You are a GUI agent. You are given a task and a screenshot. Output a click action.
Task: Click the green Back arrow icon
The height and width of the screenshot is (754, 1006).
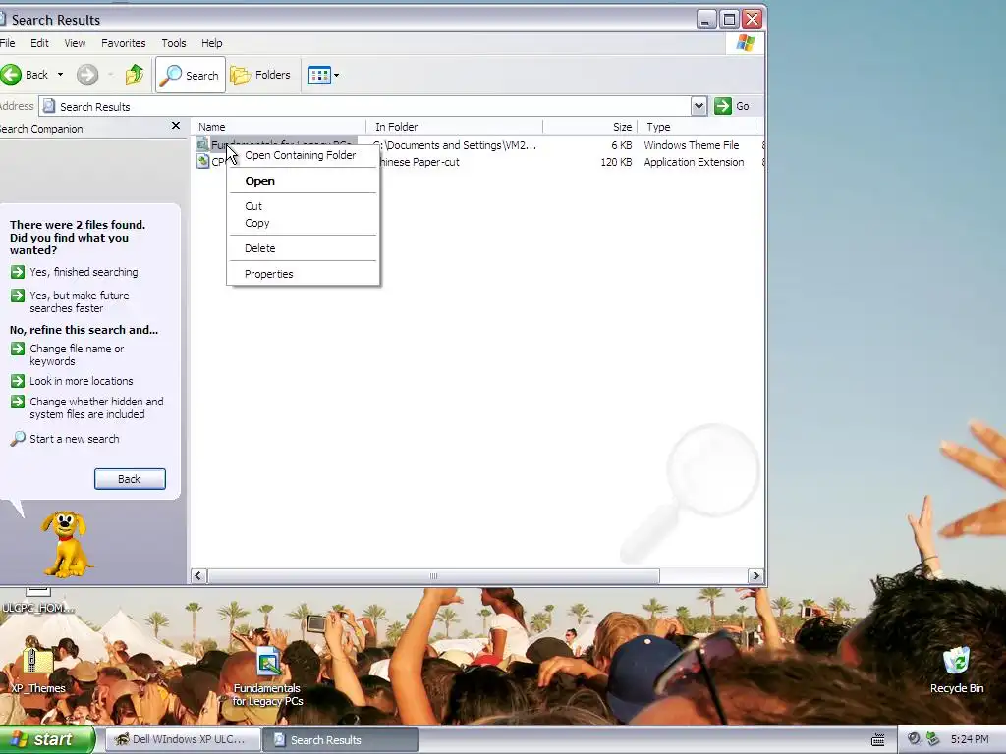(x=11, y=75)
